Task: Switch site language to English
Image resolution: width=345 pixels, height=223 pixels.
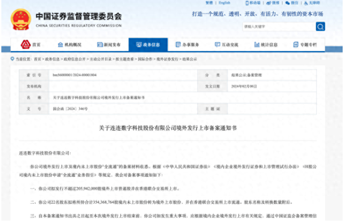Action: coord(224,3)
